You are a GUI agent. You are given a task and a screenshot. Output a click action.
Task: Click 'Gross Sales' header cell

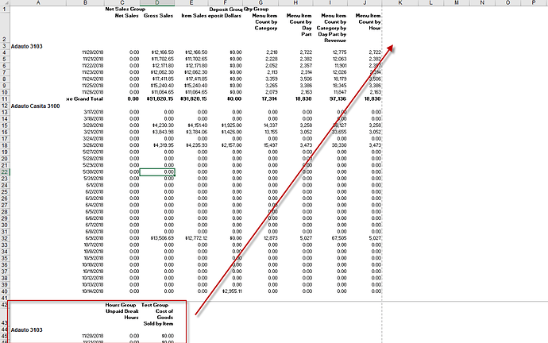(x=158, y=16)
